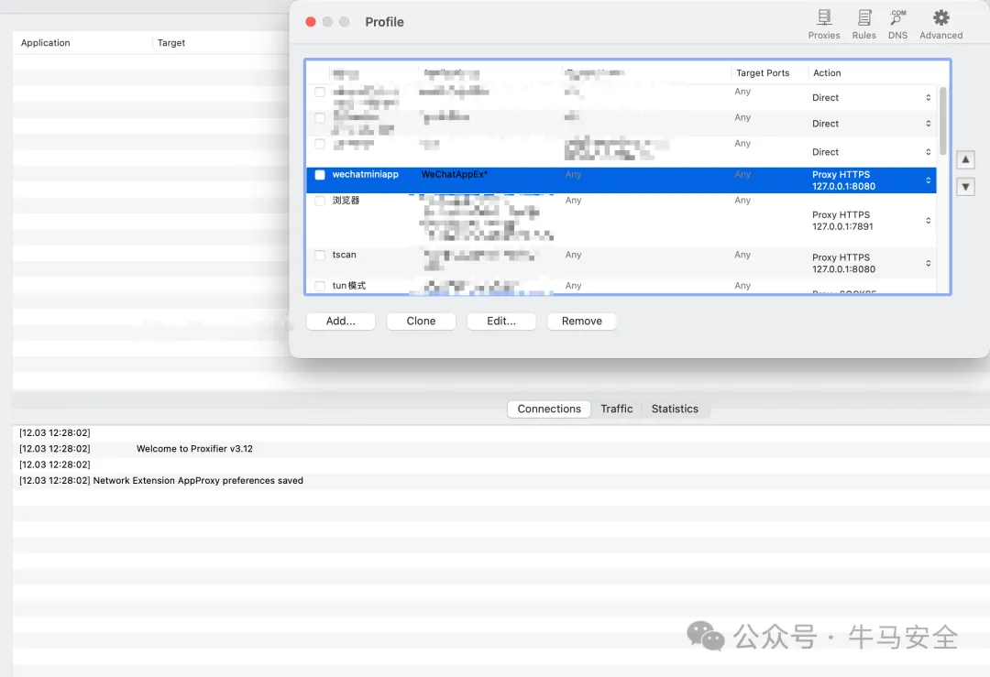Viewport: 990px width, 677px height.
Task: Enable the wechatminiapp rule checkbox
Action: (x=320, y=175)
